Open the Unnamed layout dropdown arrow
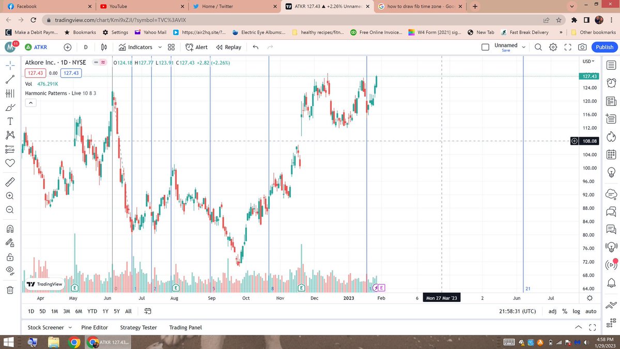620x349 pixels. pos(524,47)
